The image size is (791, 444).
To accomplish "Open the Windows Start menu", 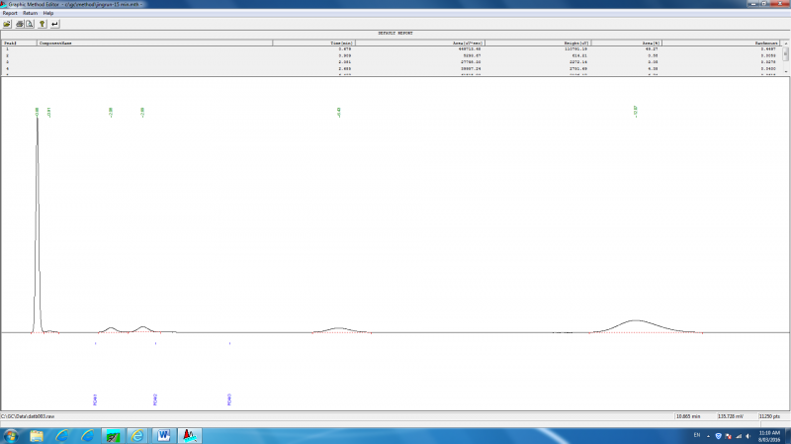I will click(10, 436).
